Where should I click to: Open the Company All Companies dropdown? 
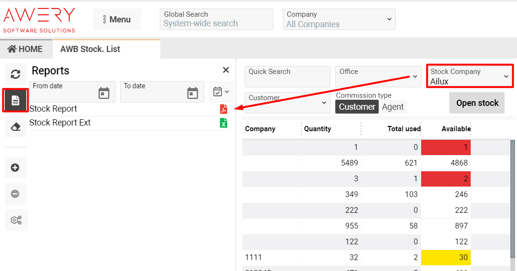coord(339,20)
